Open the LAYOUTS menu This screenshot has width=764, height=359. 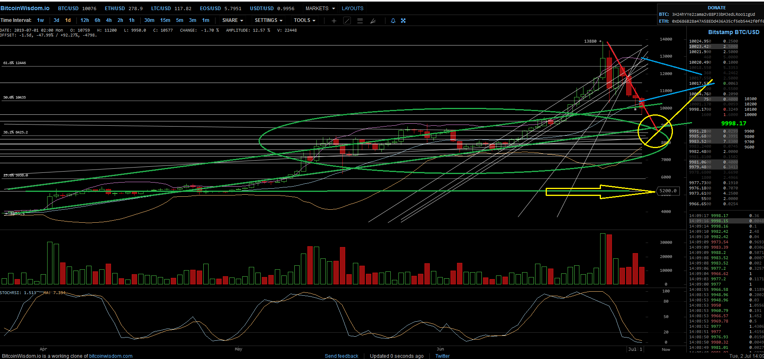353,9
